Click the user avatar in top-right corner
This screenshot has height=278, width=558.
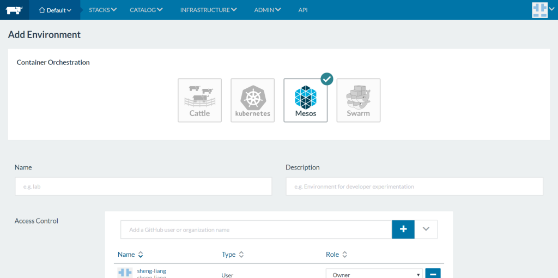tap(539, 10)
